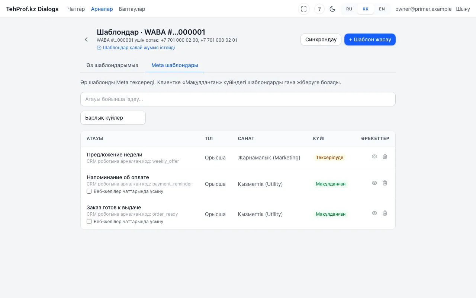This screenshot has width=476, height=298.
Task: Click the weekly_offer CRM code text
Action: click(133, 161)
